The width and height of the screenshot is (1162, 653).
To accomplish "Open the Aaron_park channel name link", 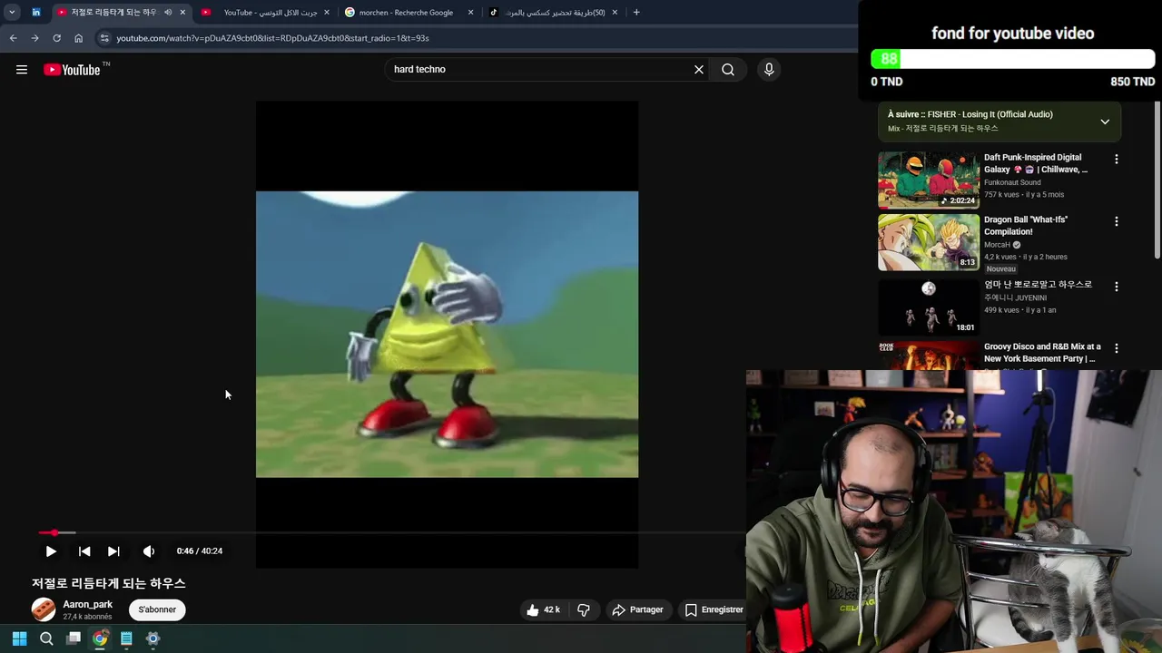I will (88, 604).
